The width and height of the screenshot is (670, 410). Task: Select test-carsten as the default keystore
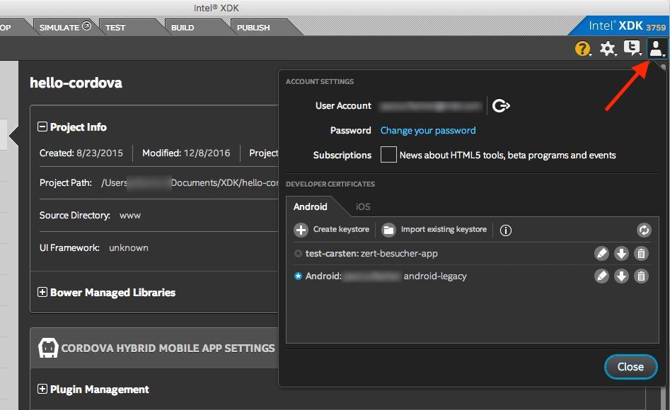tap(298, 254)
